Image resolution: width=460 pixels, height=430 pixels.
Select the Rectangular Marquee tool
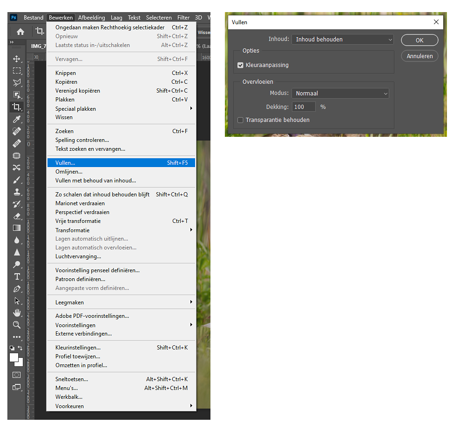tap(17, 71)
